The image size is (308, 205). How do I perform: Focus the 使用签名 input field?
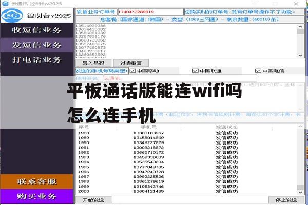(x=180, y=78)
